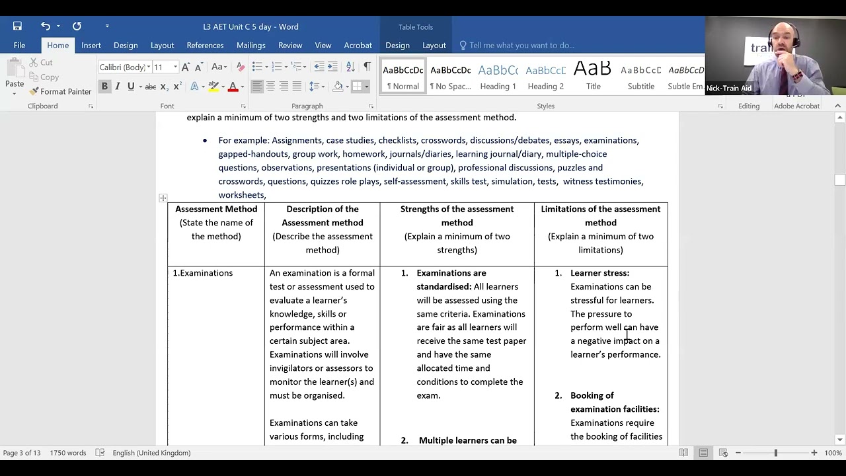Apply the Title style
The height and width of the screenshot is (476, 846).
594,77
